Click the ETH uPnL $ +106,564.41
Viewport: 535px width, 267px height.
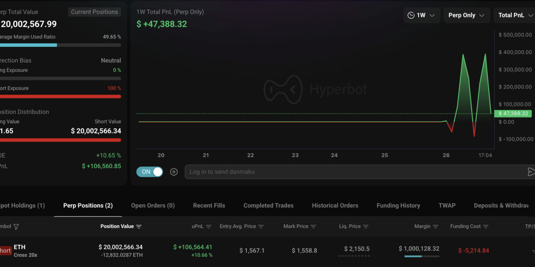tap(193, 247)
